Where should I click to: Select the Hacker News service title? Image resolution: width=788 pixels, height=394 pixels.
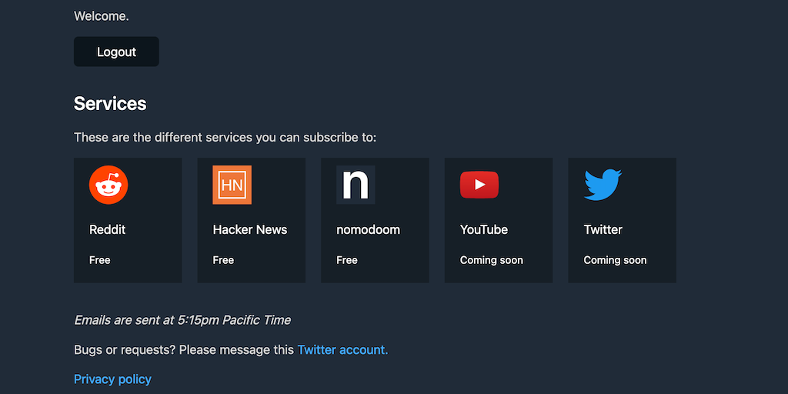tap(250, 229)
